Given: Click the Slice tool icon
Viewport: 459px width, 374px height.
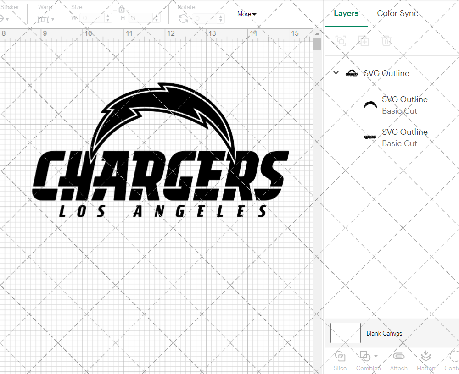Looking at the screenshot, I should (x=340, y=357).
